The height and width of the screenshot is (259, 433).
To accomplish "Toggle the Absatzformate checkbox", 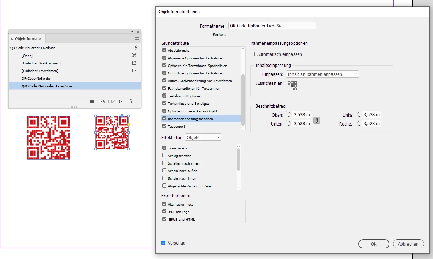I will coord(164,50).
